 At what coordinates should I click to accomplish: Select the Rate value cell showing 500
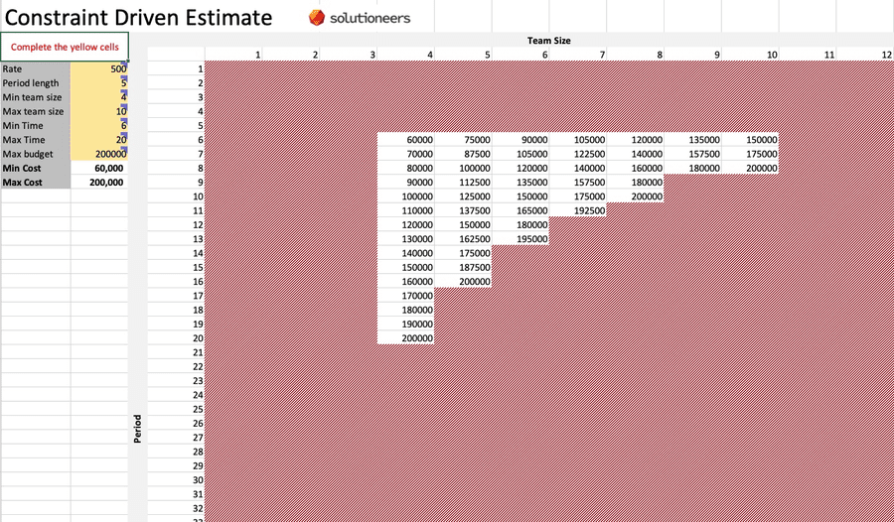(99, 68)
